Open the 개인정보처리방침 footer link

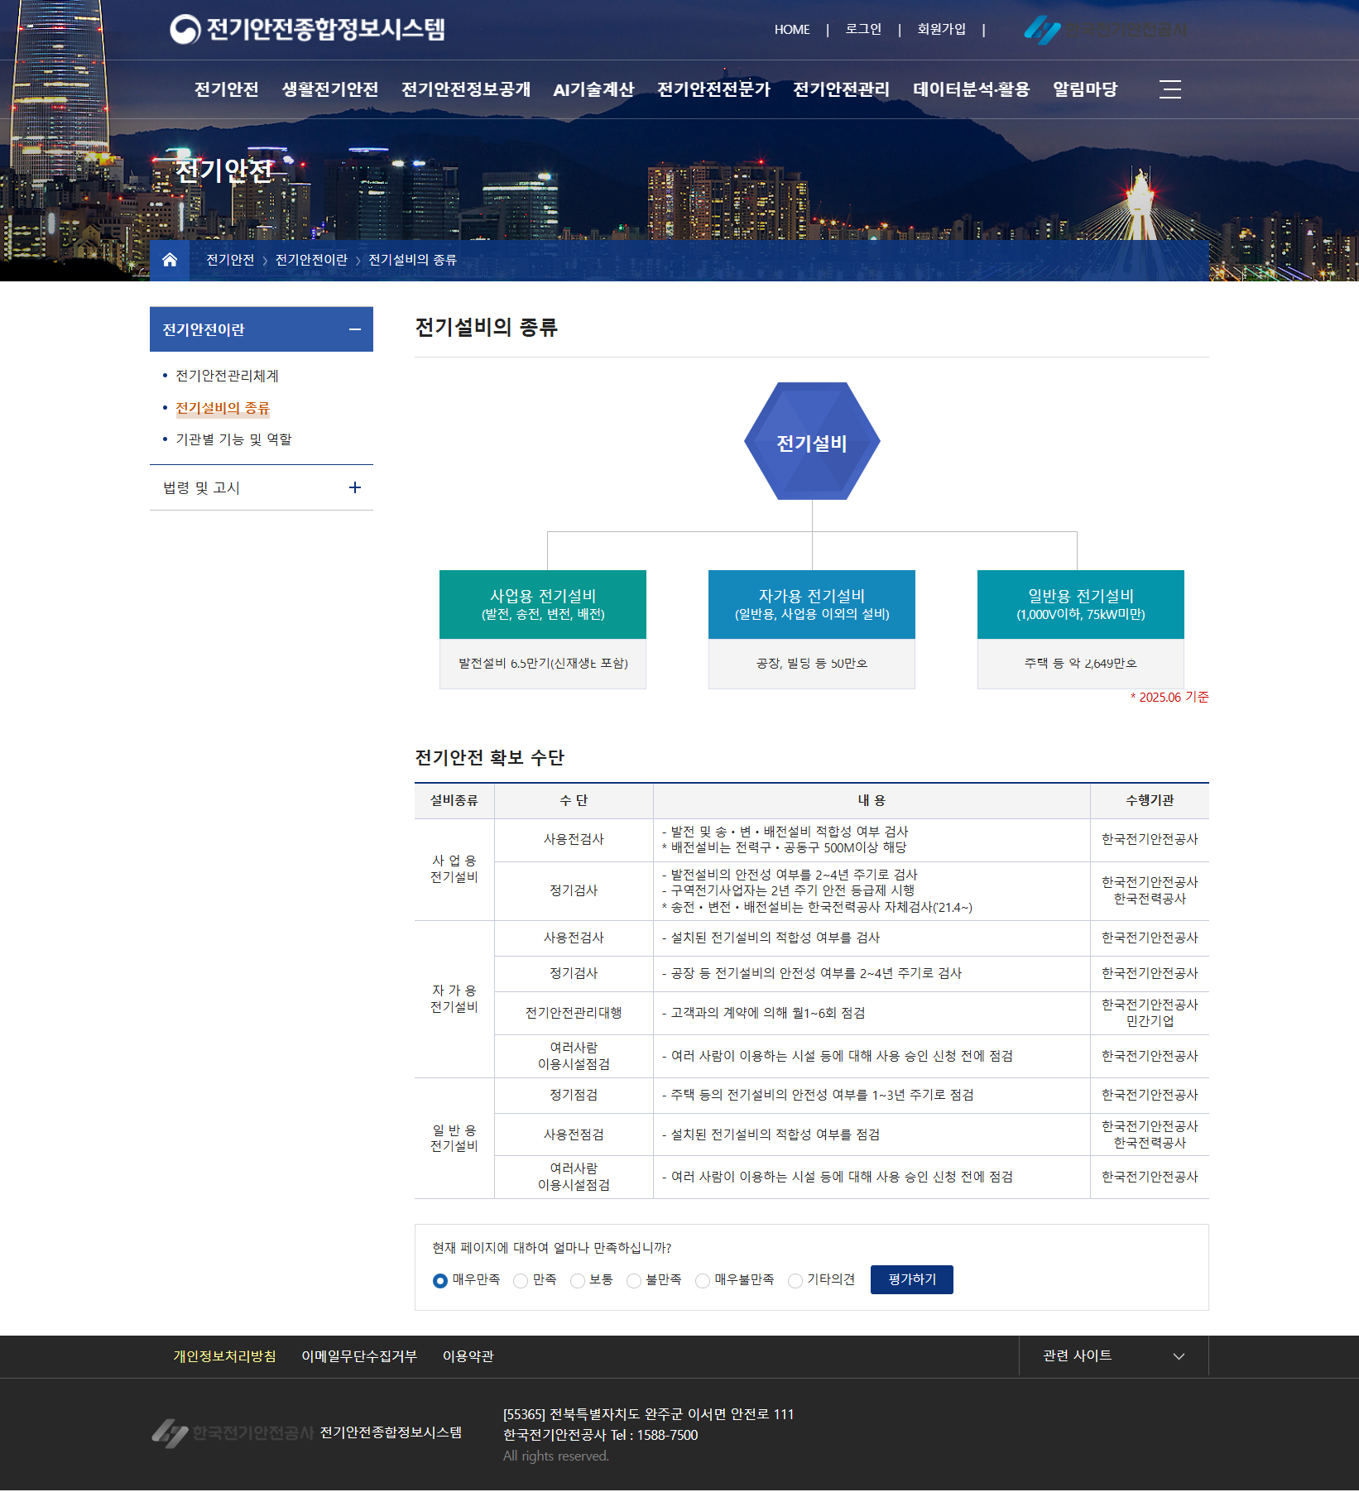coord(224,1356)
